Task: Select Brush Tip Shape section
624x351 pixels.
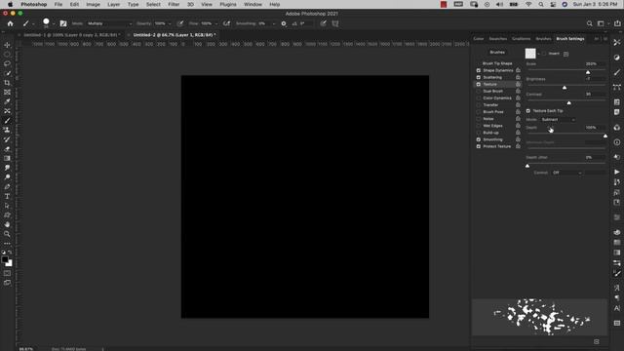Action: coord(497,63)
